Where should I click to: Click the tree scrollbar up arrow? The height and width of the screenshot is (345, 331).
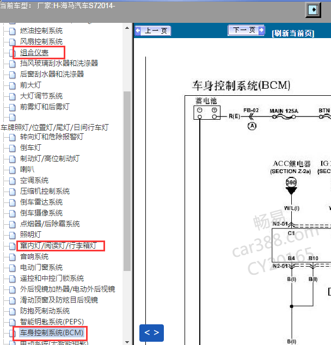pos(127,28)
